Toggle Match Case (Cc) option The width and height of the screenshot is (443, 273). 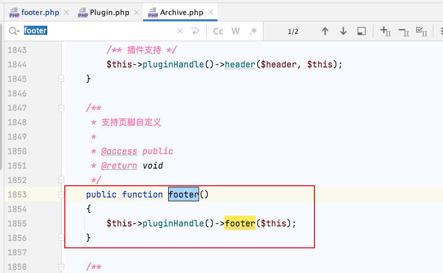click(218, 31)
